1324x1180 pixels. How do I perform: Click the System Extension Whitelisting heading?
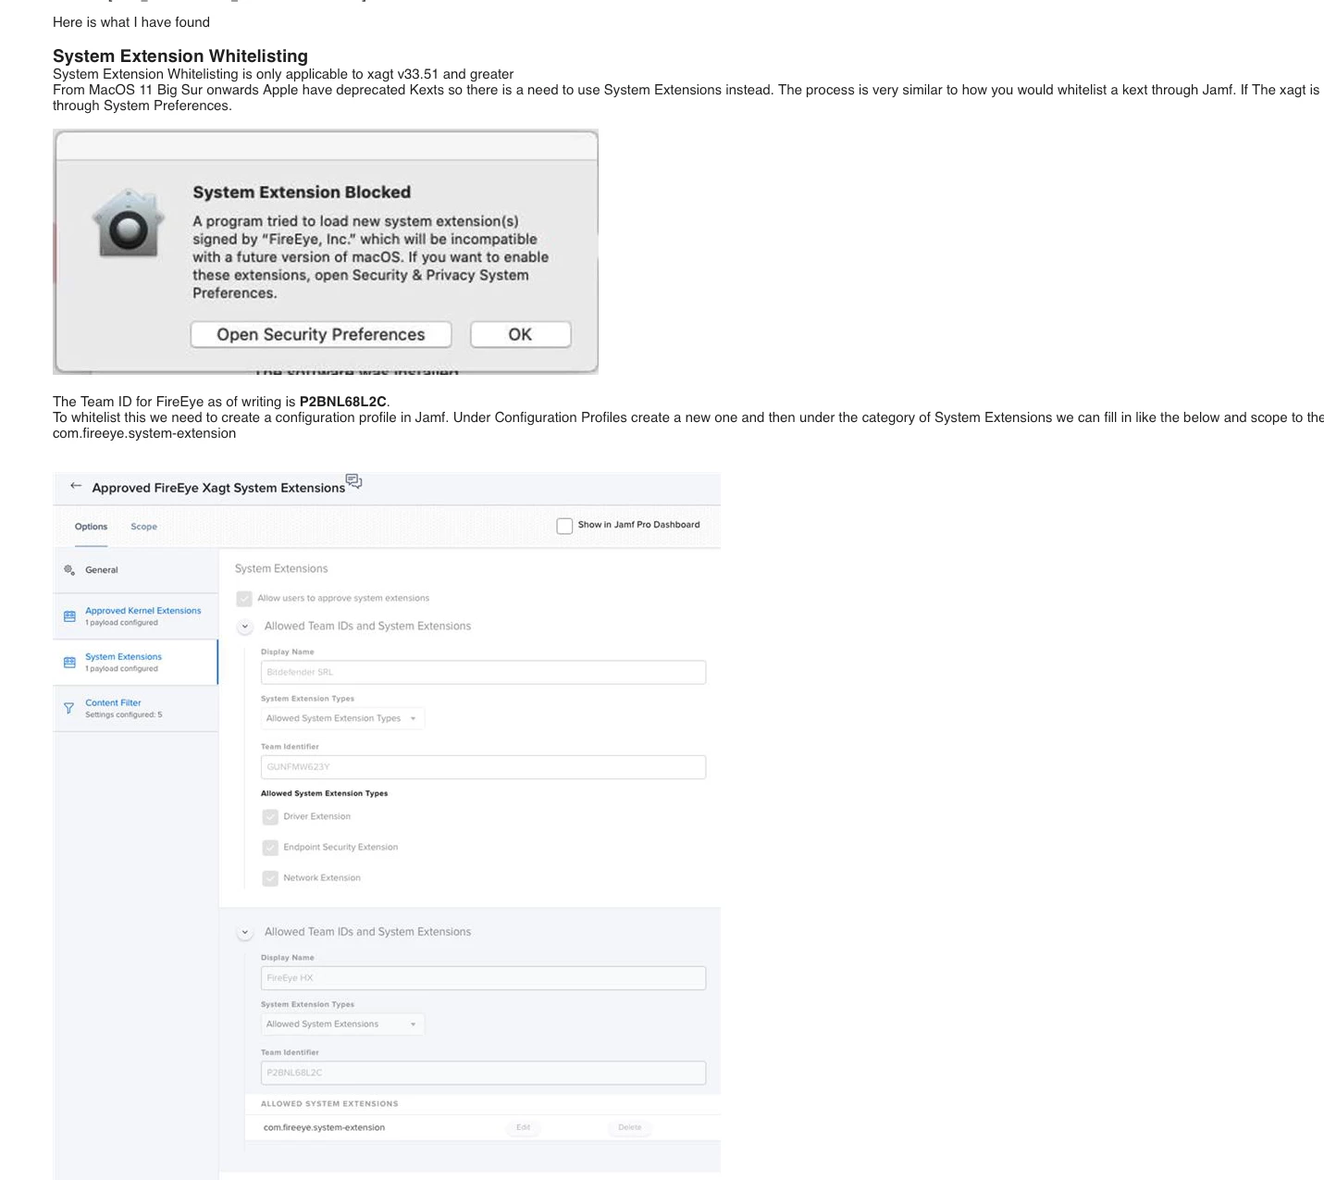coord(180,56)
